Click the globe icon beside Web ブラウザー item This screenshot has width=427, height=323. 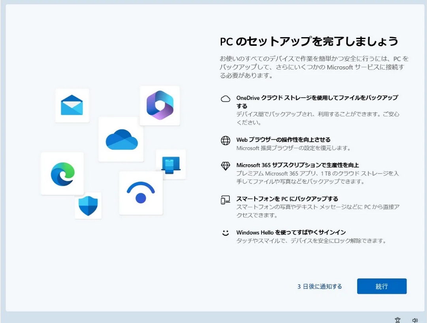(226, 140)
